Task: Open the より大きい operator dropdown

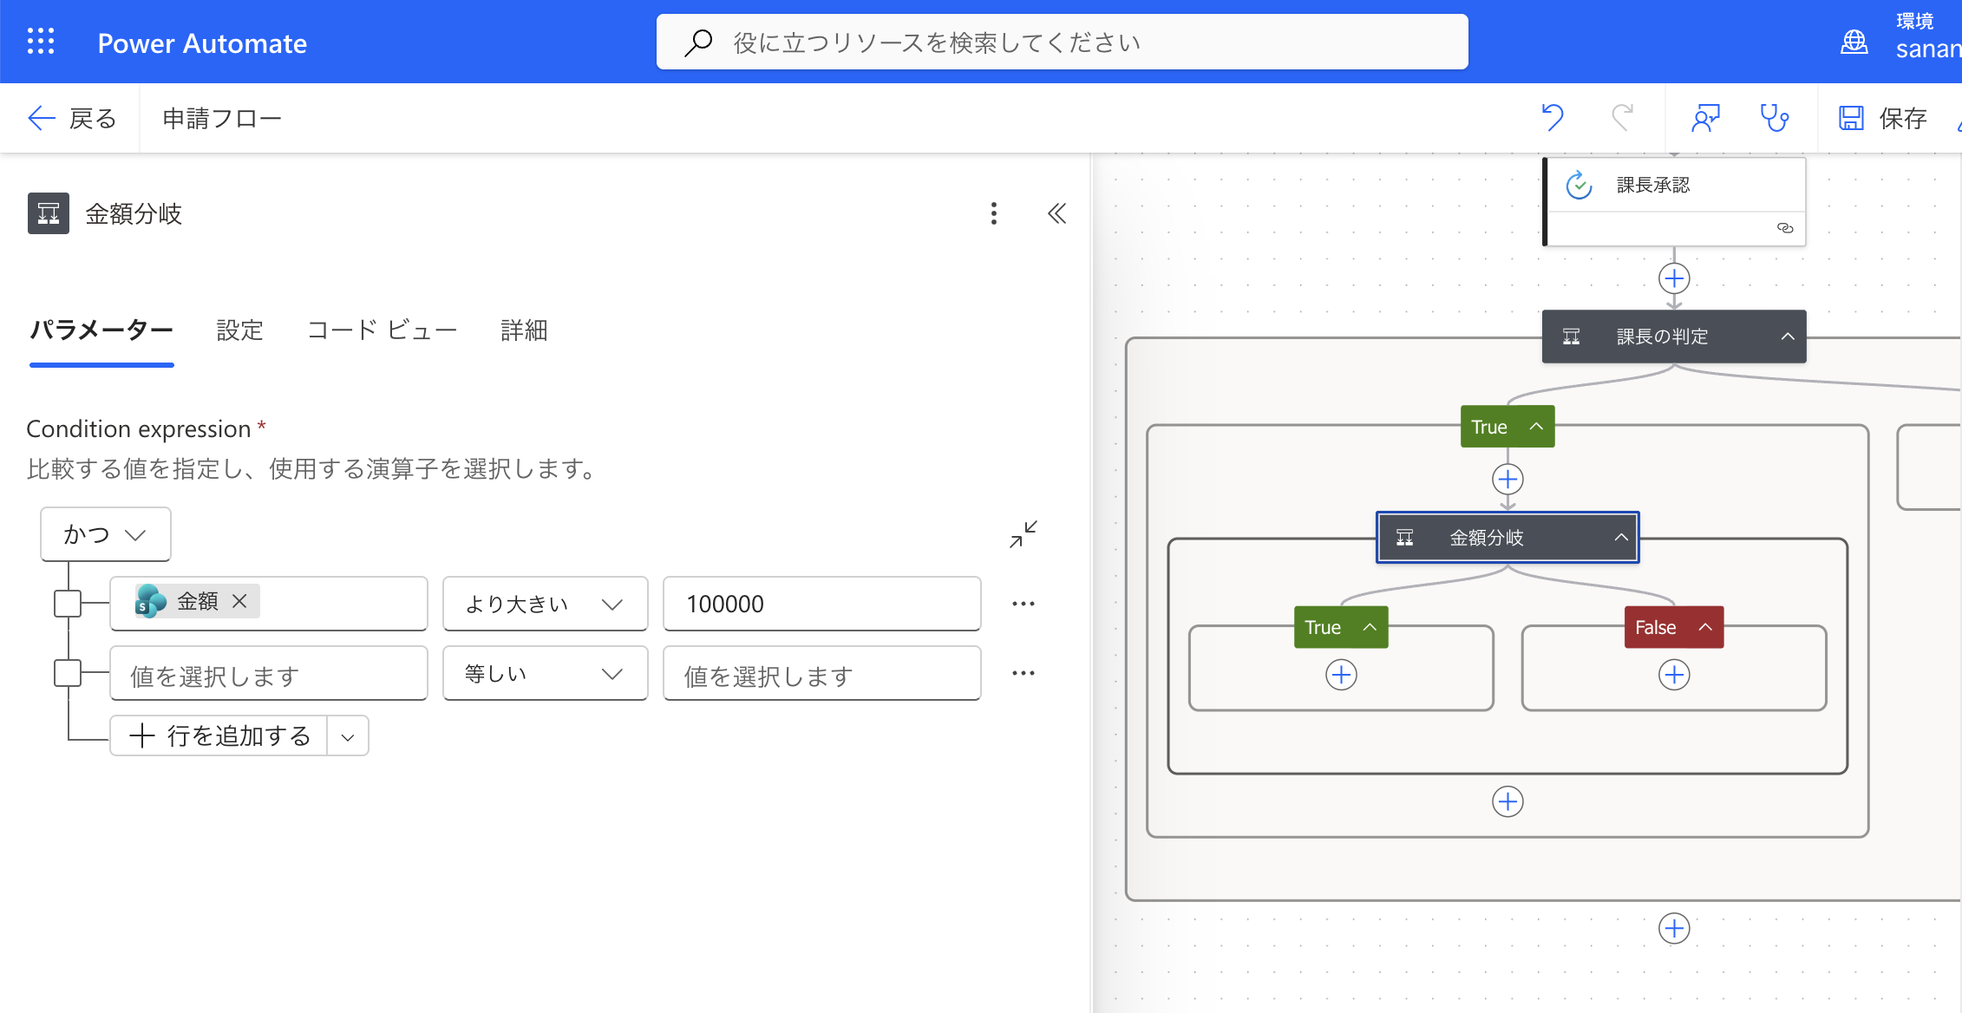Action: click(545, 604)
